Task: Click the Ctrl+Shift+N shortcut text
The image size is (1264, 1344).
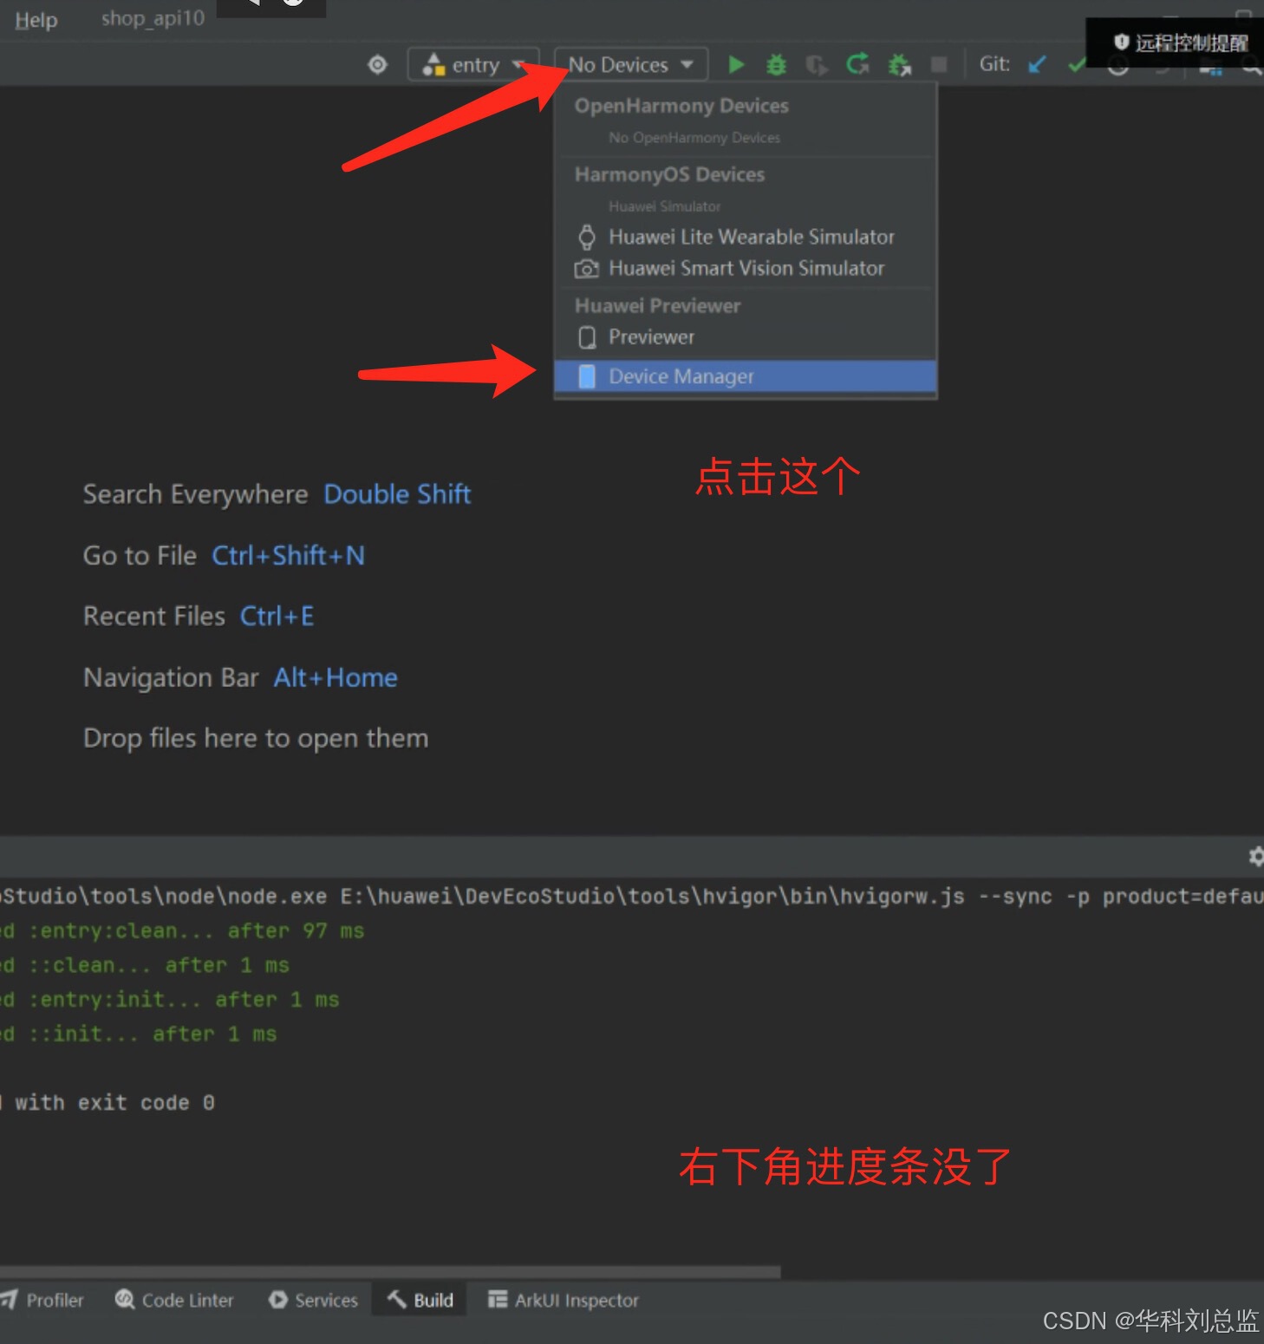Action: [289, 556]
